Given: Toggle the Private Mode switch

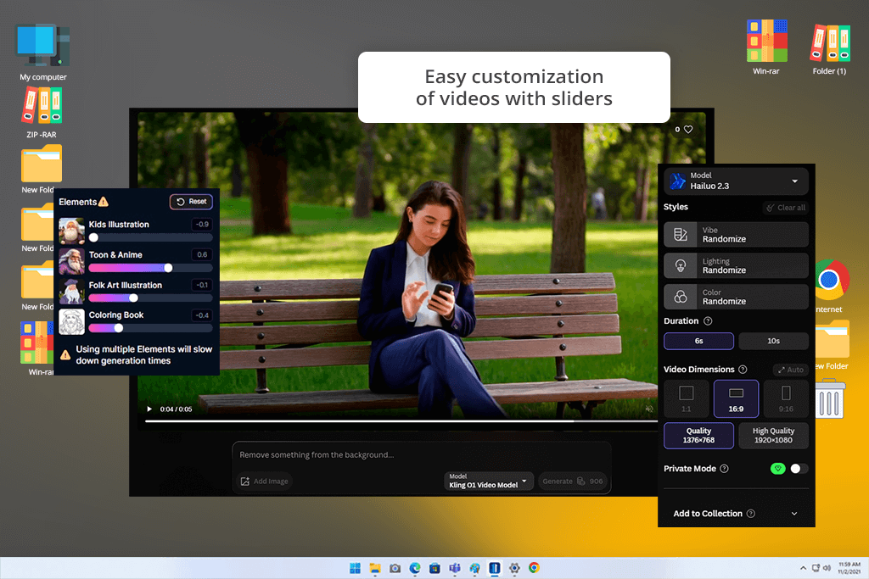Looking at the screenshot, I should tap(799, 468).
